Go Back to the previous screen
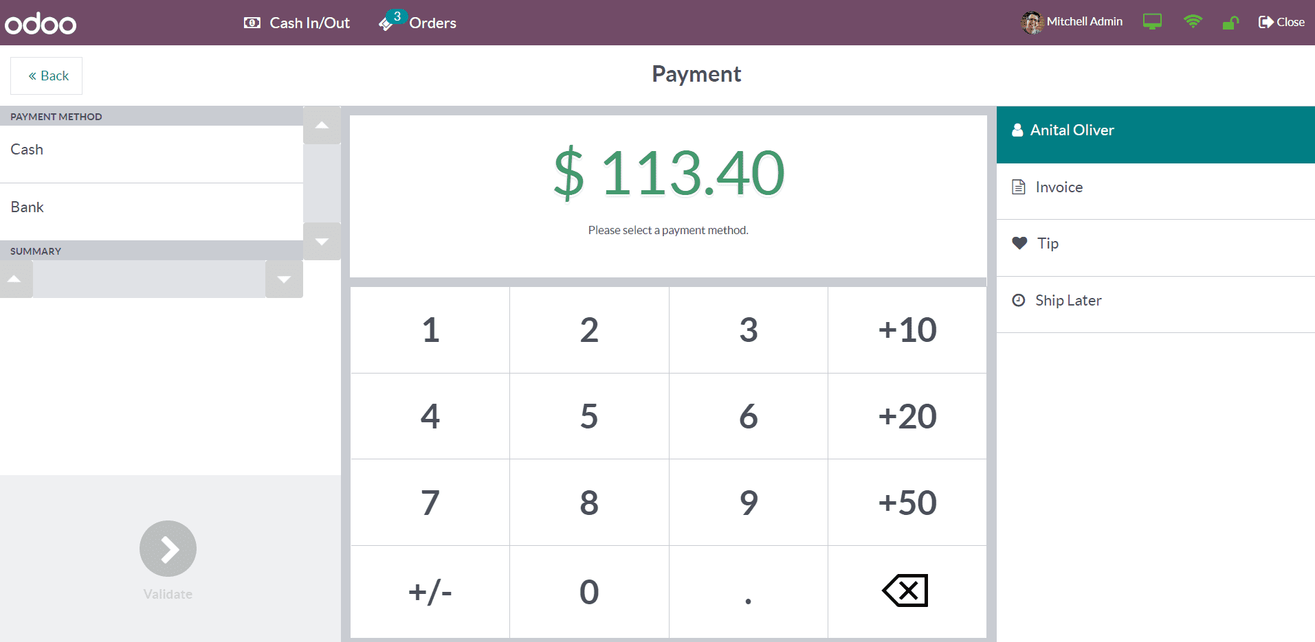 click(x=47, y=76)
